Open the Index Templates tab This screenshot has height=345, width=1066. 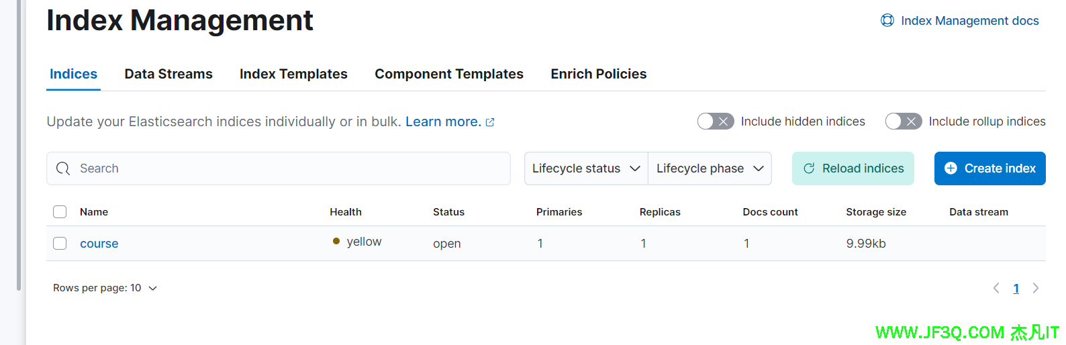click(293, 74)
